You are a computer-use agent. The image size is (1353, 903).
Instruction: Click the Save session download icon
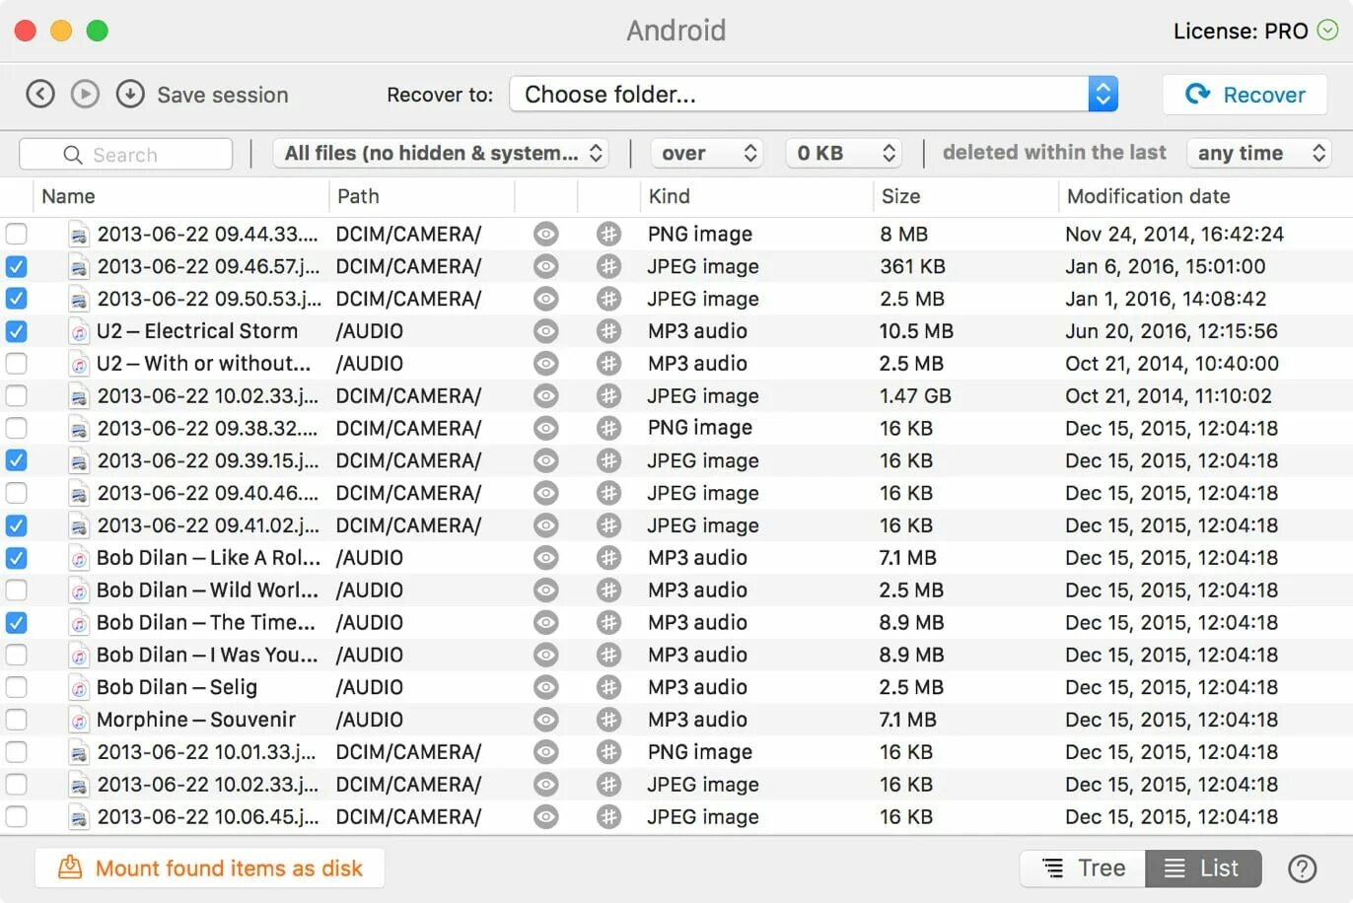(130, 94)
